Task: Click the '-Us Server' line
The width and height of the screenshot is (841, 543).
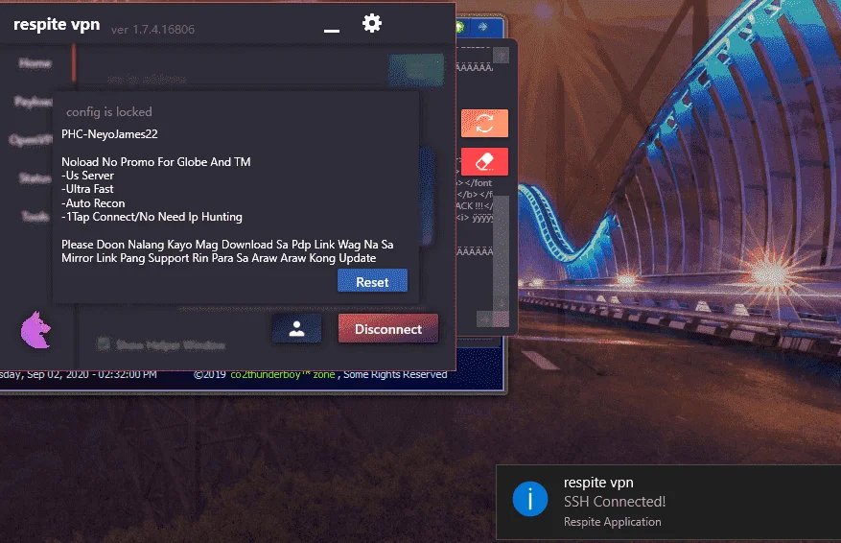Action: click(x=87, y=176)
